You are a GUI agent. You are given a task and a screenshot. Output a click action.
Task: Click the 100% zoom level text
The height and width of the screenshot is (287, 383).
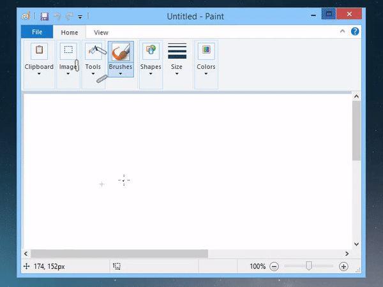(257, 266)
